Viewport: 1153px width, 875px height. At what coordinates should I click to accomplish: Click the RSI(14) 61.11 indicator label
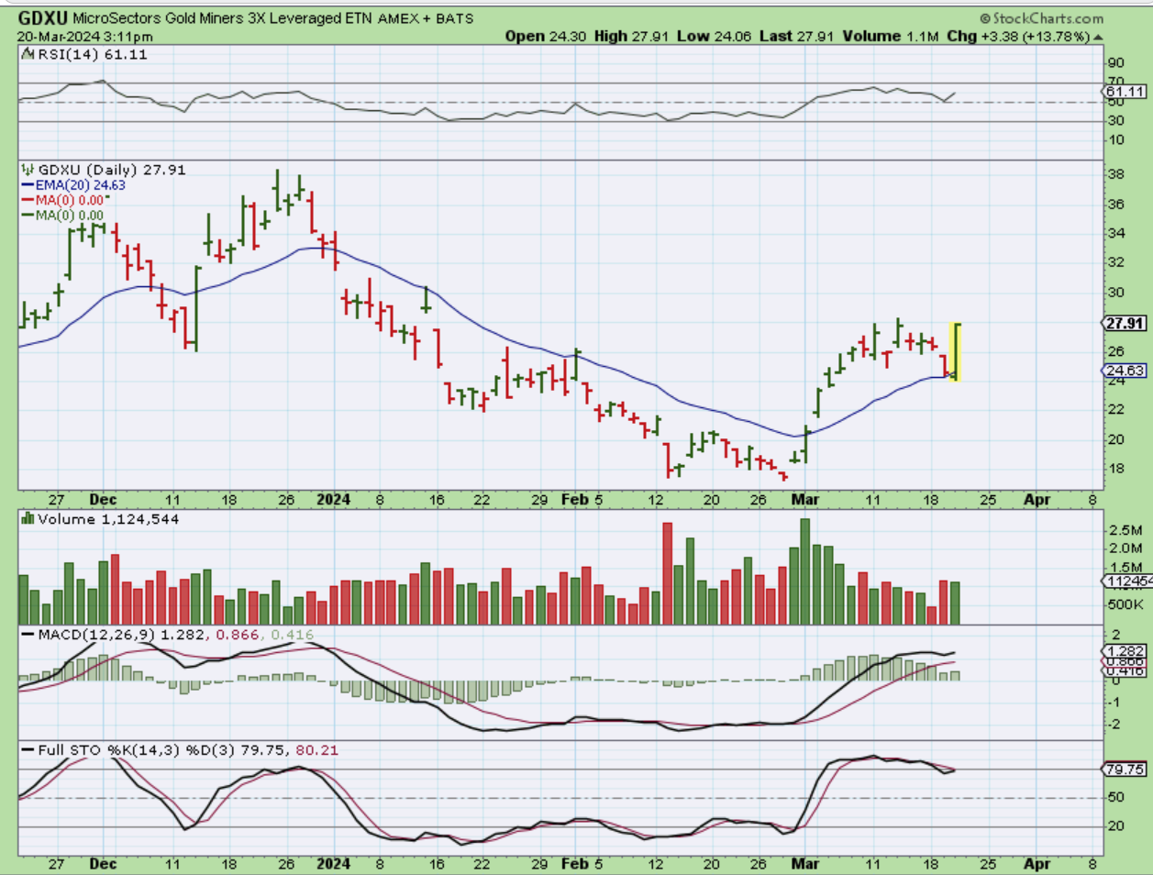click(84, 54)
